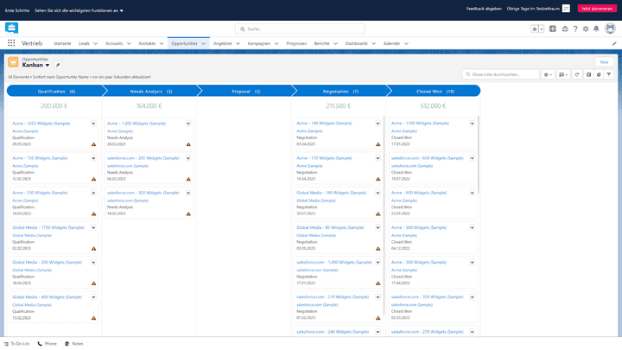Viewport: 622px width, 350px height.
Task: Expand the Kontakte tab dropdown arrow
Action: 162,44
